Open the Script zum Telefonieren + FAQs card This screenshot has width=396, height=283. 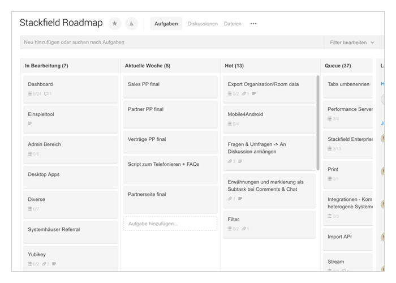tap(170, 169)
